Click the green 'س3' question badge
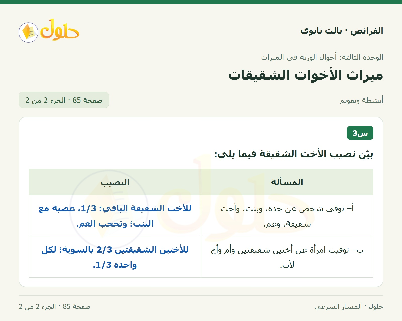The height and width of the screenshot is (321, 402). coord(360,133)
